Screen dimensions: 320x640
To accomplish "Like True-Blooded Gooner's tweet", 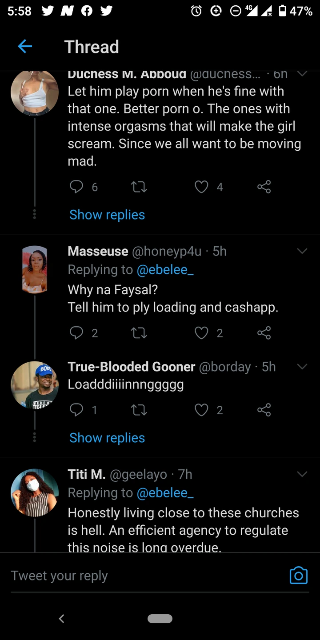I will [202, 410].
